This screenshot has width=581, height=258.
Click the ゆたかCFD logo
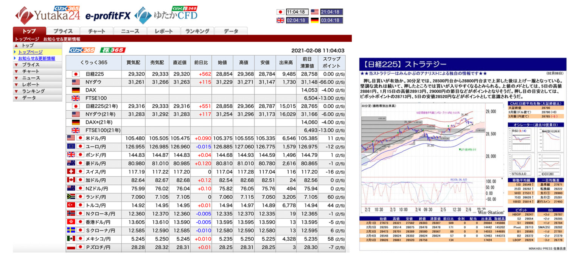(x=166, y=15)
